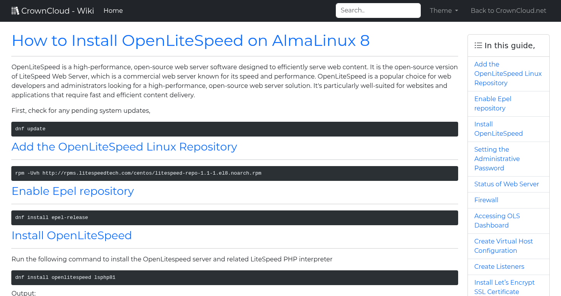
Task: Expand the Theme selection menu
Action: tap(443, 11)
